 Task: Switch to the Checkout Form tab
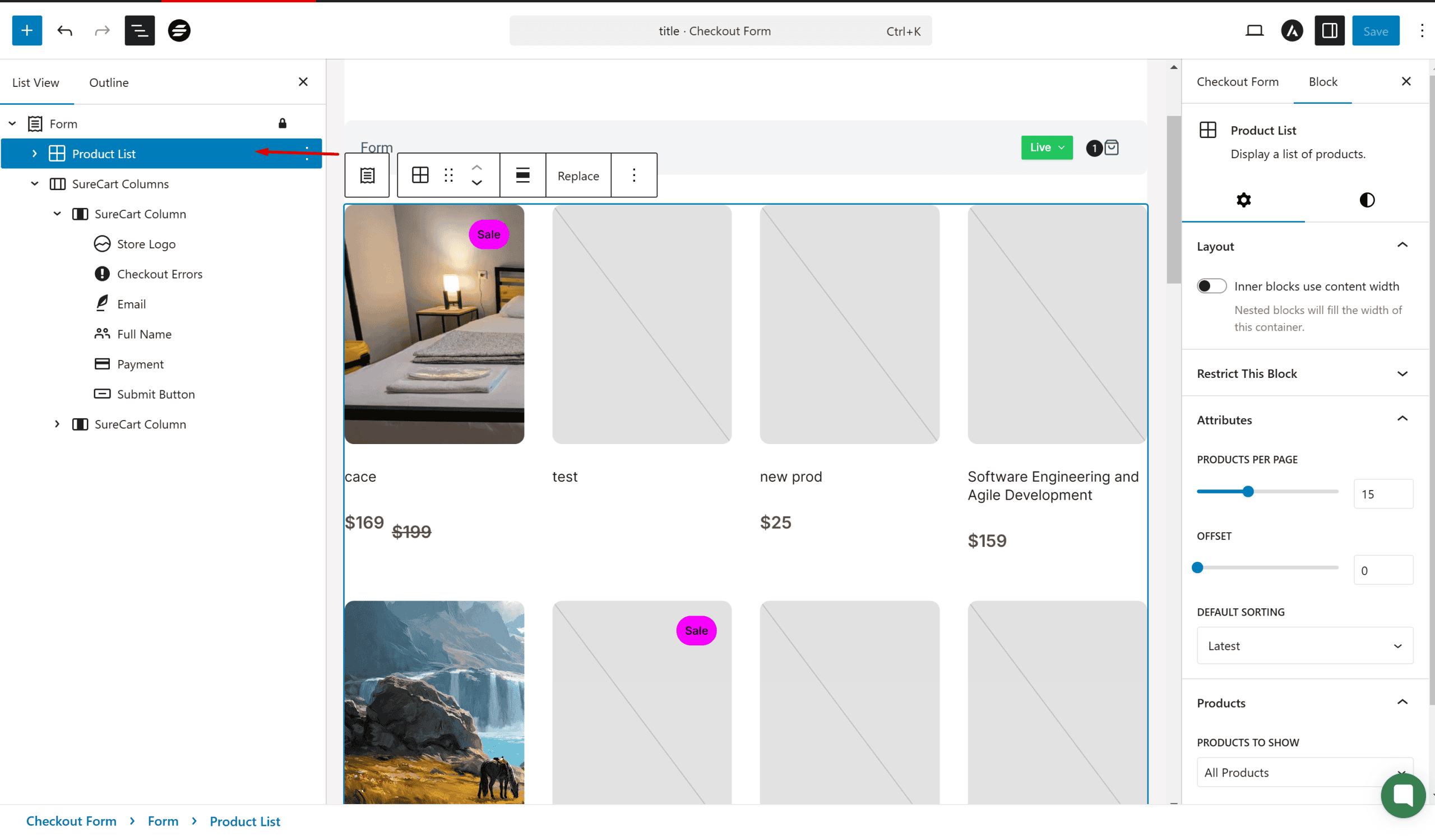coord(1237,81)
